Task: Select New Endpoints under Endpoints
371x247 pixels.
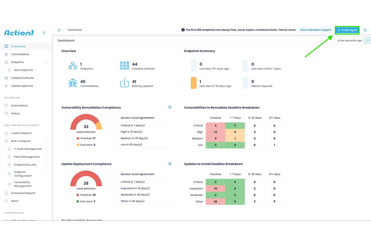Action: click(x=23, y=70)
